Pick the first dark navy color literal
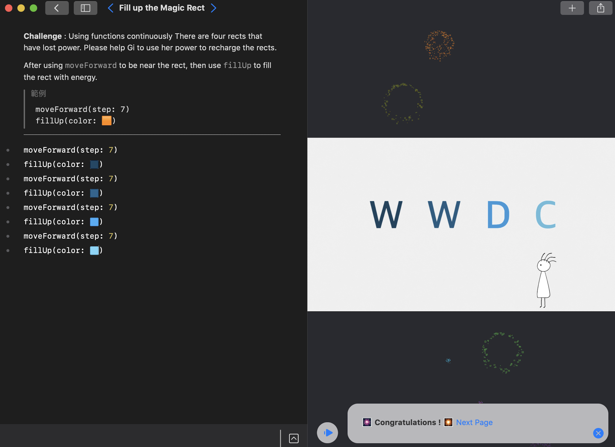This screenshot has width=615, height=447. pos(94,165)
